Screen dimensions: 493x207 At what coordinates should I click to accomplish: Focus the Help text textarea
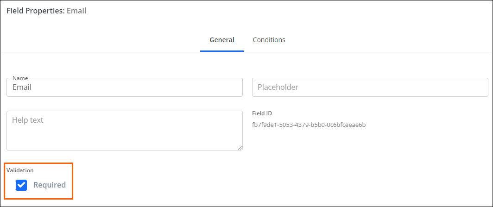[x=125, y=130]
